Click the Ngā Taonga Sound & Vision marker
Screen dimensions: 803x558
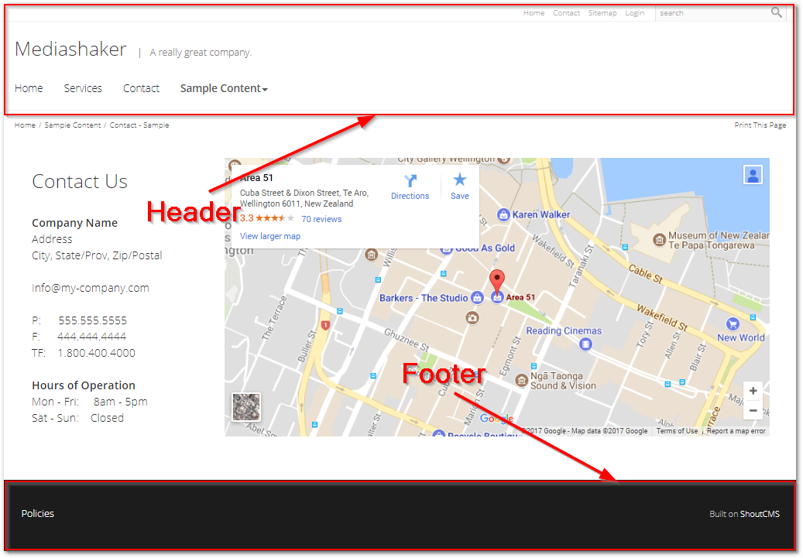click(521, 380)
